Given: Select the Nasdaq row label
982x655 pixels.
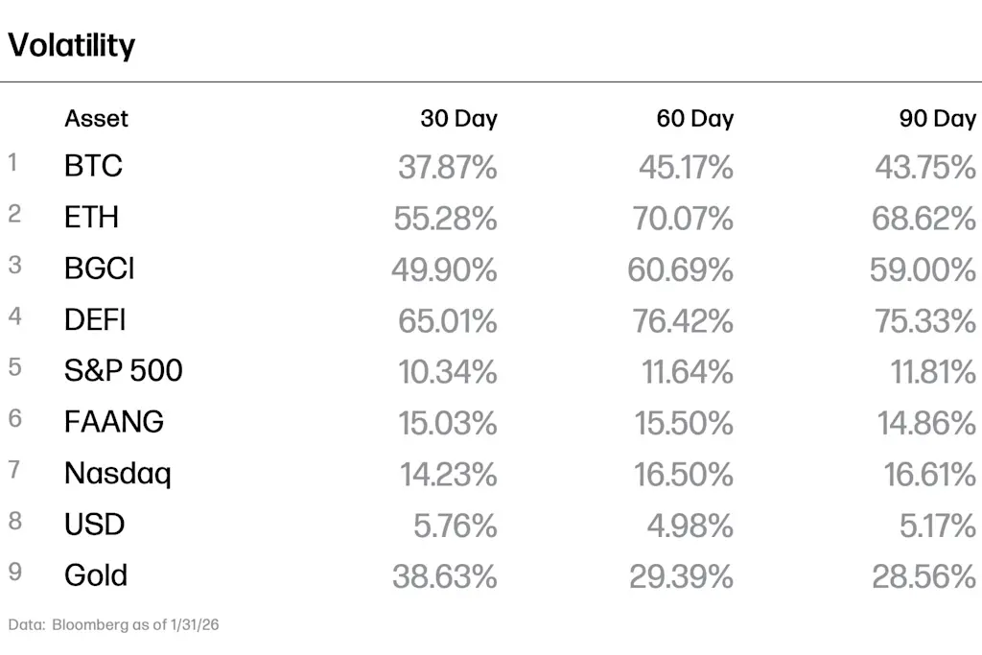Looking at the screenshot, I should coord(118,474).
